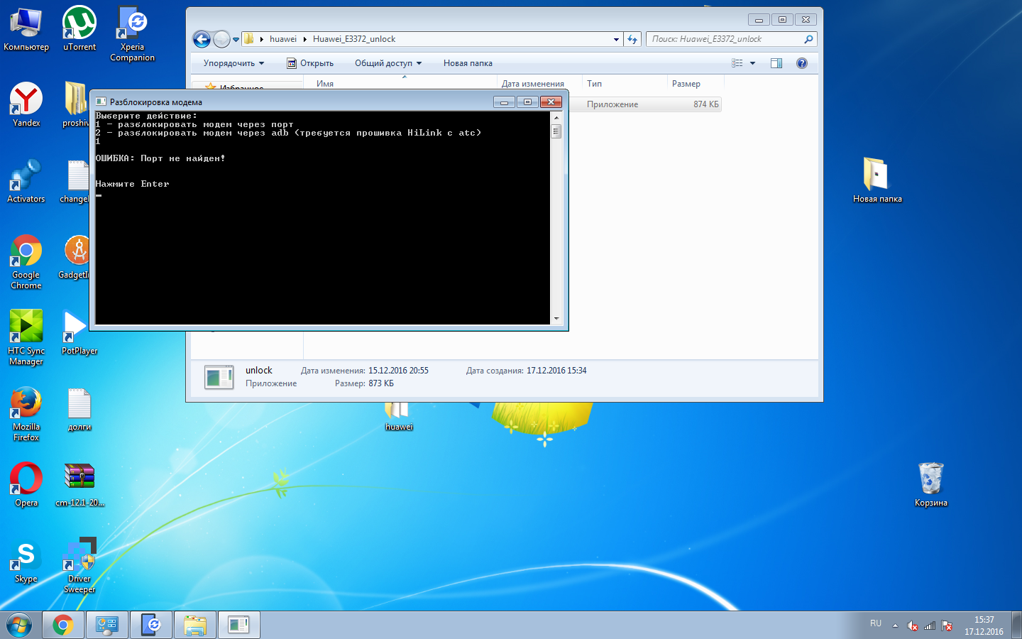This screenshot has height=639, width=1022.
Task: Click the Windows Start button
Action: [19, 625]
